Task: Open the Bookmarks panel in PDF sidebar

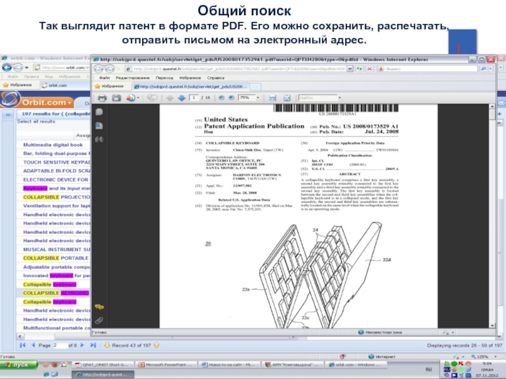Action: point(99,125)
